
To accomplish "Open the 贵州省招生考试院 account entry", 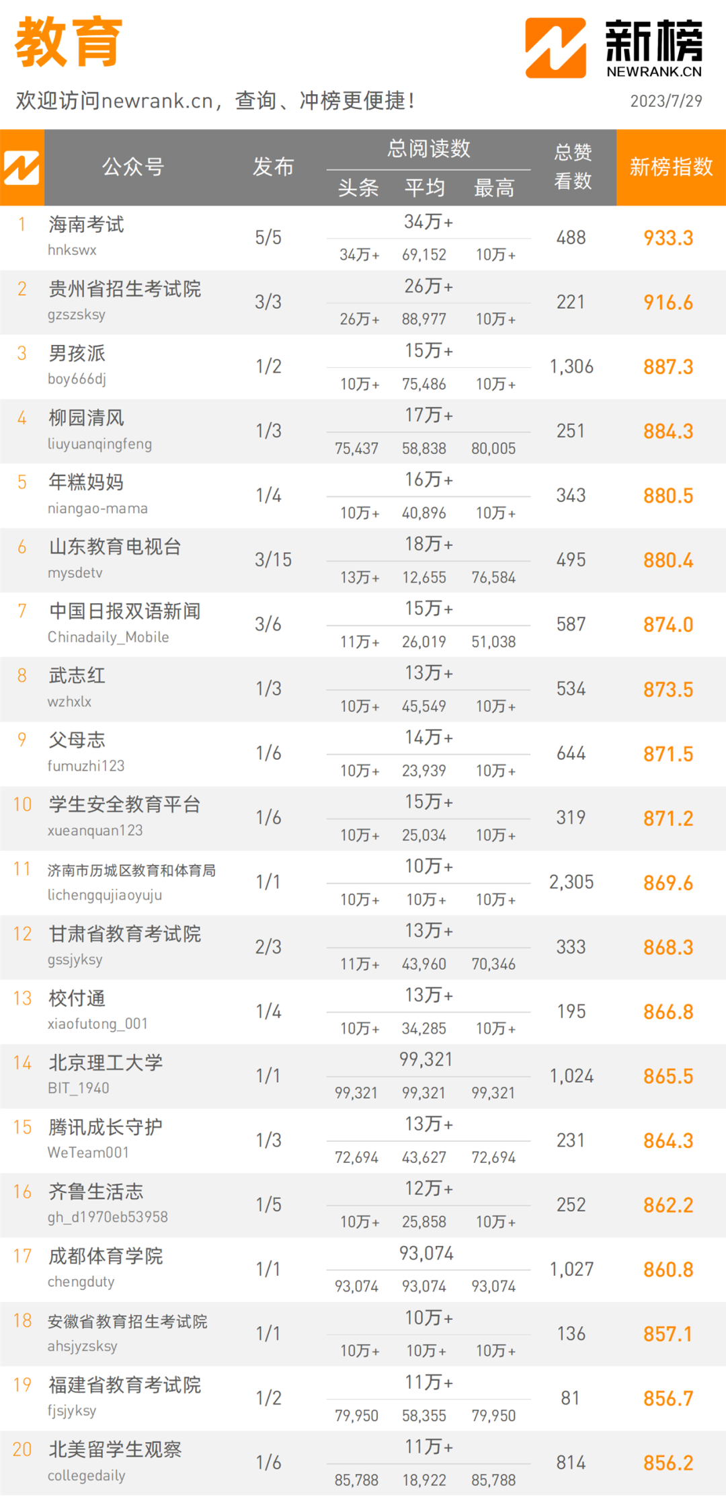I will tap(124, 289).
